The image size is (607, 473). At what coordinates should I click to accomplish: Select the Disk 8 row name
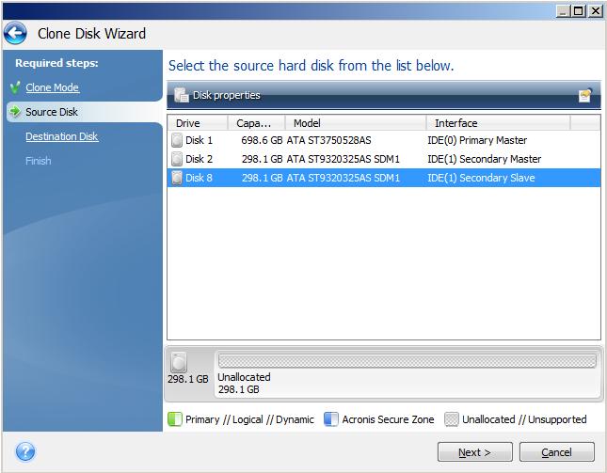pos(199,178)
